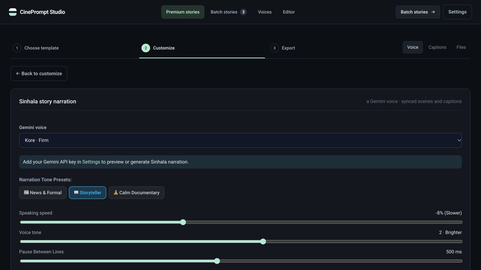Open the Gemini voice dropdown
Viewport: 481px width, 270px height.
pyautogui.click(x=240, y=140)
